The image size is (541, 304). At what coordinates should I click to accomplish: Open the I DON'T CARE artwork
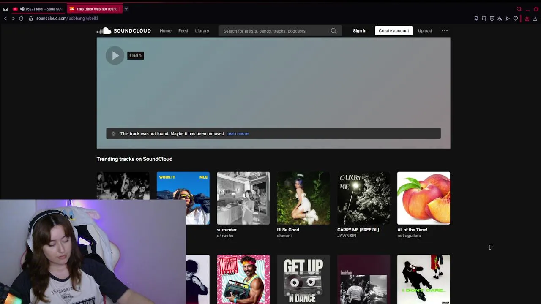coord(424,279)
